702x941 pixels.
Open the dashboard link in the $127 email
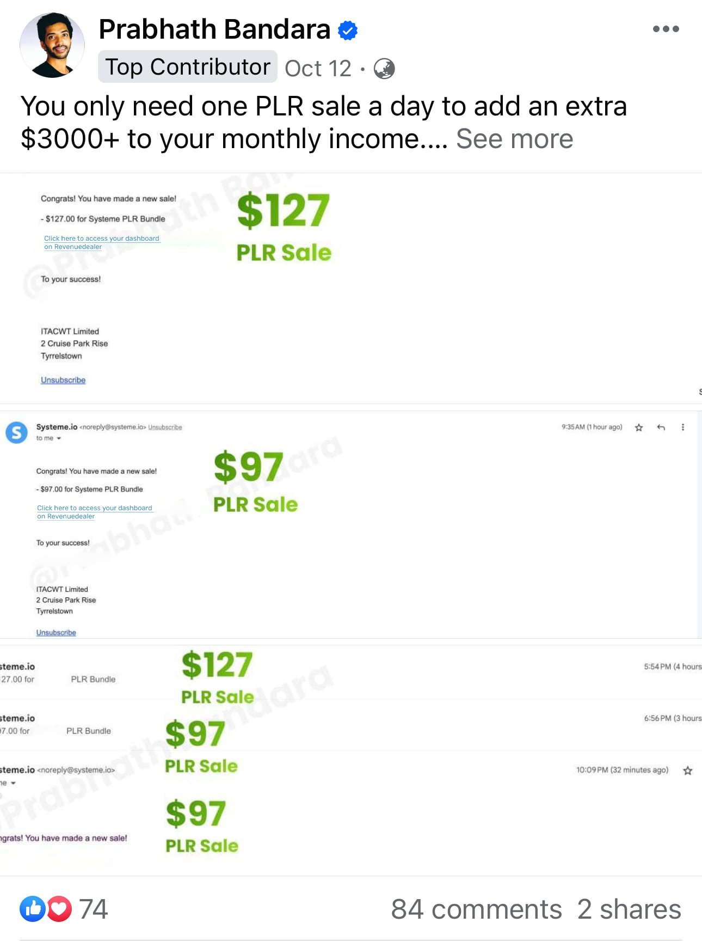point(102,242)
